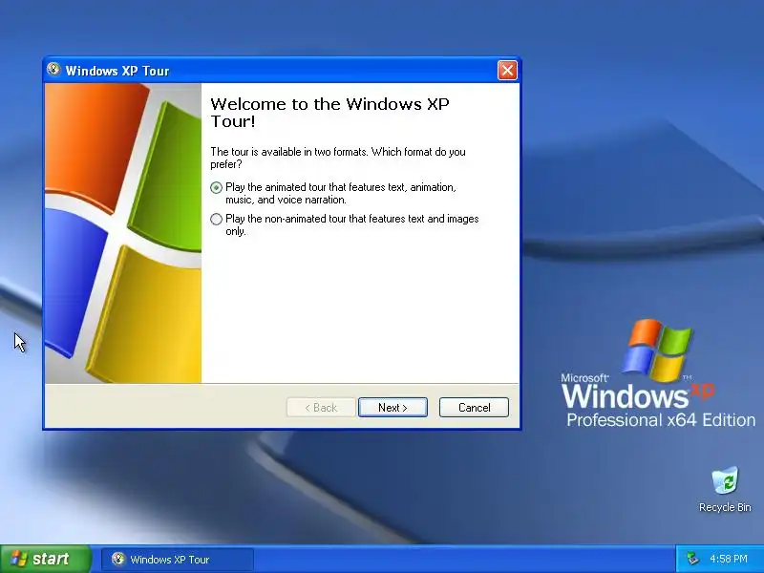The width and height of the screenshot is (764, 573).
Task: Click the 4:58 PM clock
Action: (x=729, y=559)
